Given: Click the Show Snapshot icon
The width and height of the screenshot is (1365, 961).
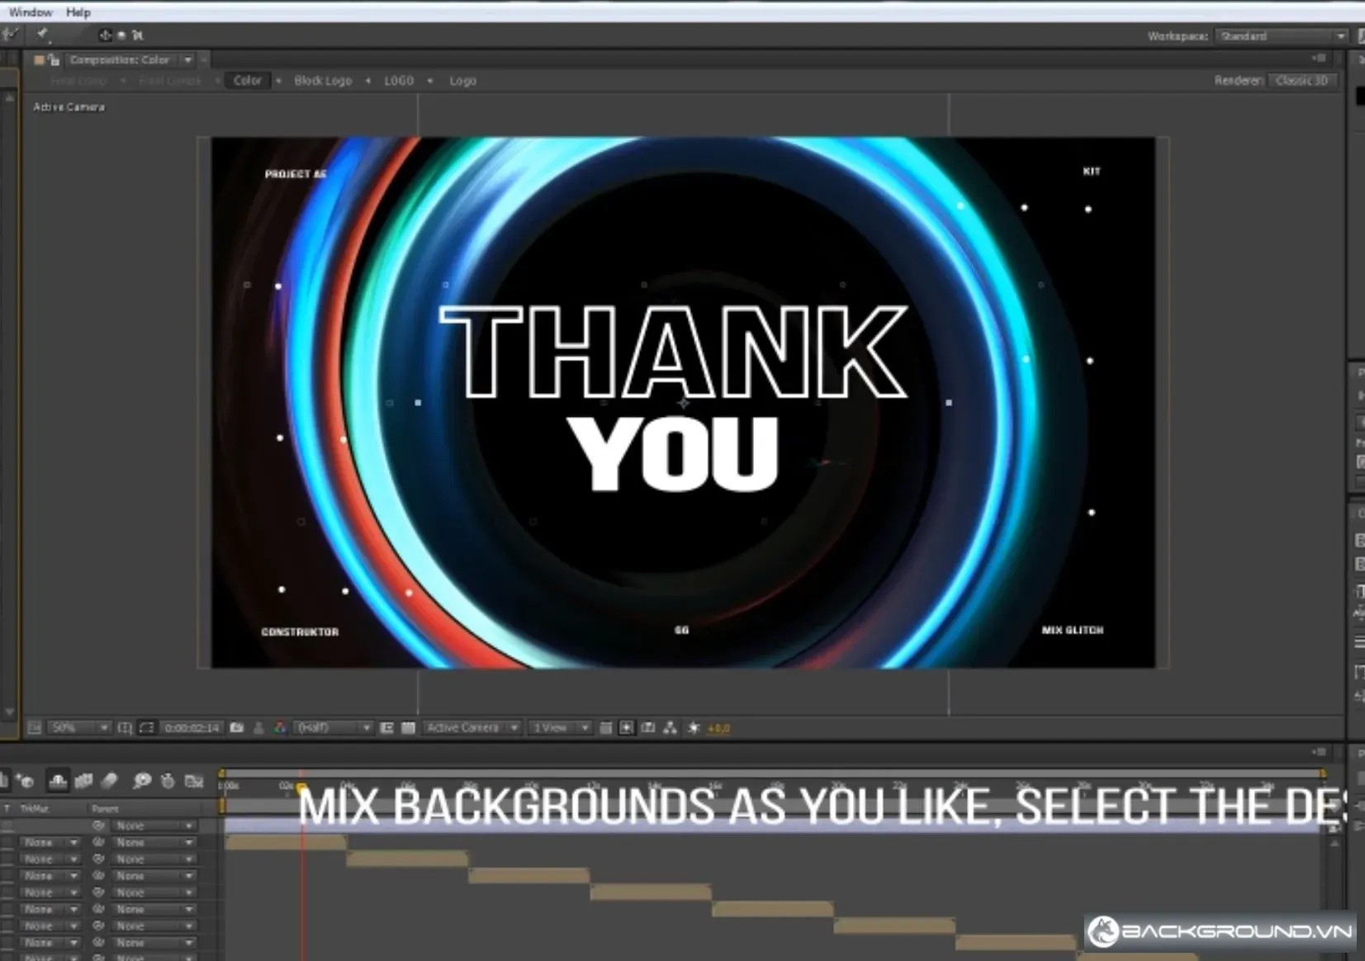Looking at the screenshot, I should [x=258, y=728].
